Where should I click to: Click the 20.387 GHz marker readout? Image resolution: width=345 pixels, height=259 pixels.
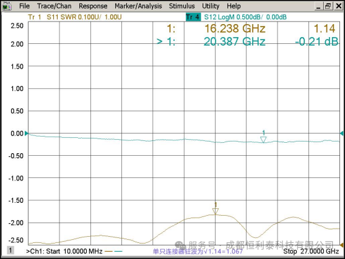click(x=234, y=41)
